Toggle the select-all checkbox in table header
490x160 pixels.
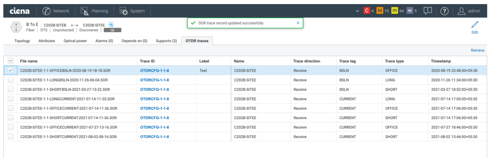pyautogui.click(x=11, y=61)
